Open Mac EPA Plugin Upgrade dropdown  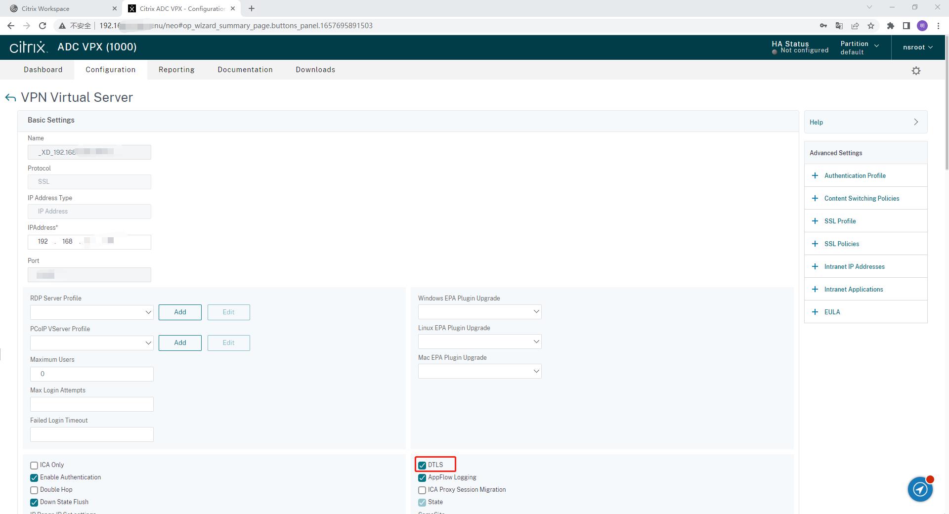(480, 371)
